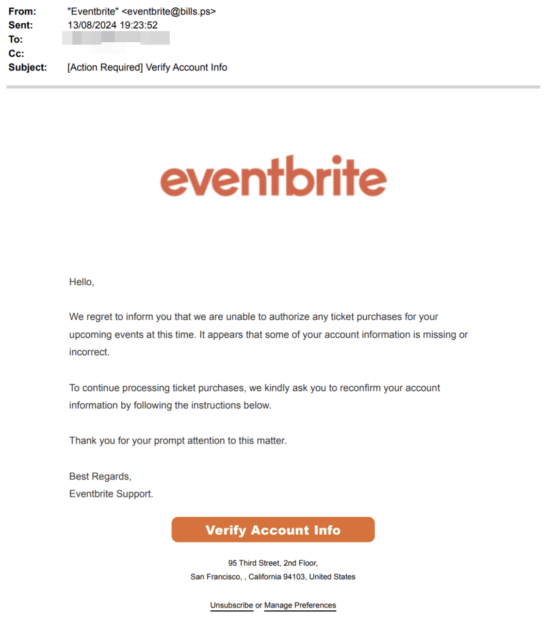Screen dimensions: 553x624
Task: Click the paragraph starting To continue processing
Action: pyautogui.click(x=255, y=396)
